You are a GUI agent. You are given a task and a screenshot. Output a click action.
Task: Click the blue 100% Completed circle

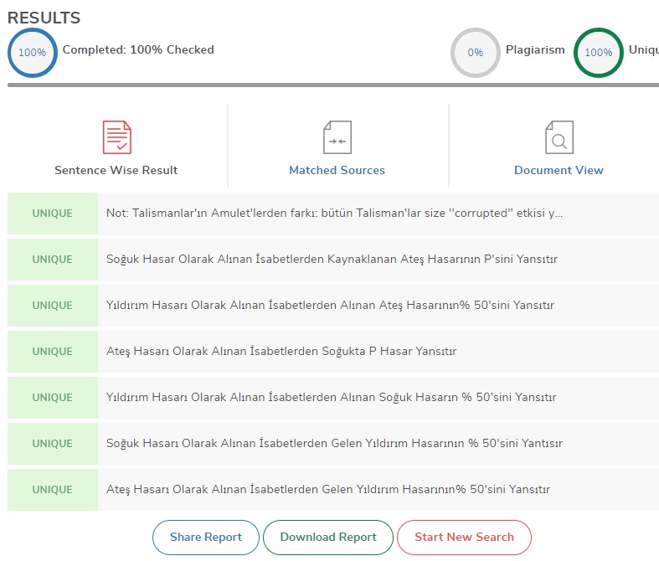click(32, 52)
